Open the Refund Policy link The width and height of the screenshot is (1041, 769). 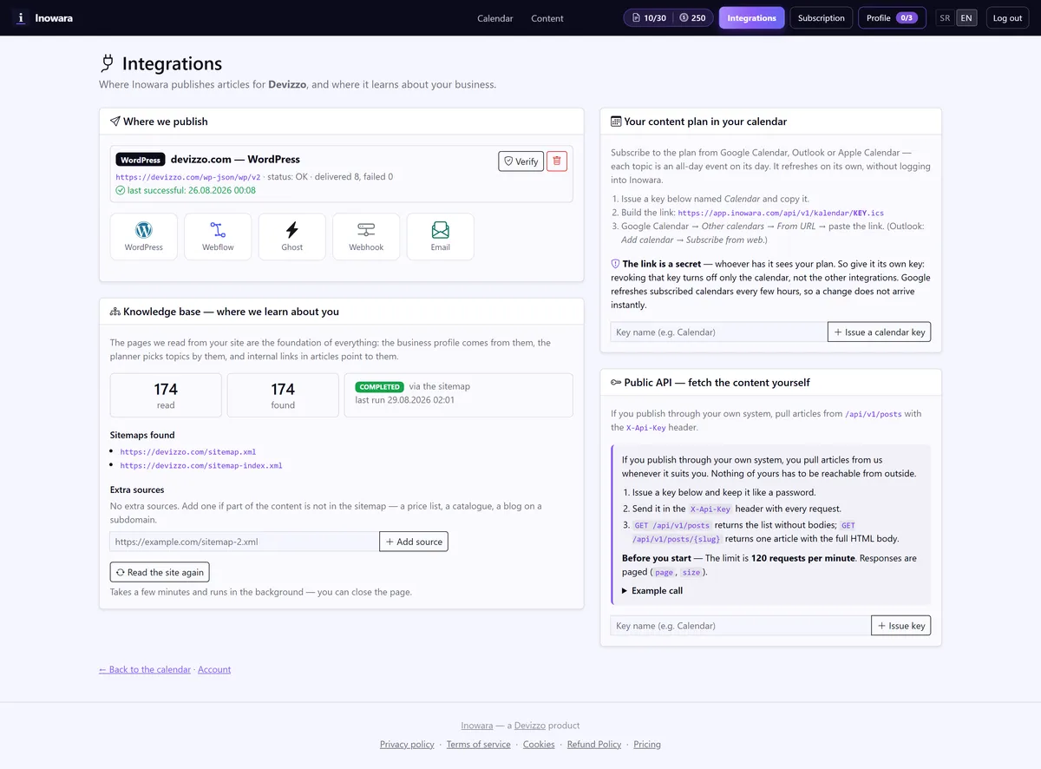point(594,745)
